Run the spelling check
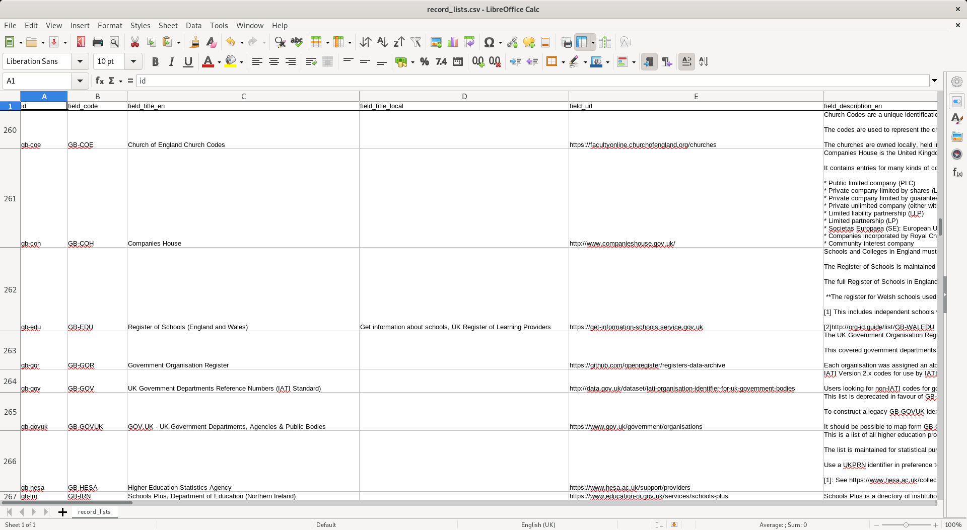This screenshot has width=967, height=530. [297, 42]
